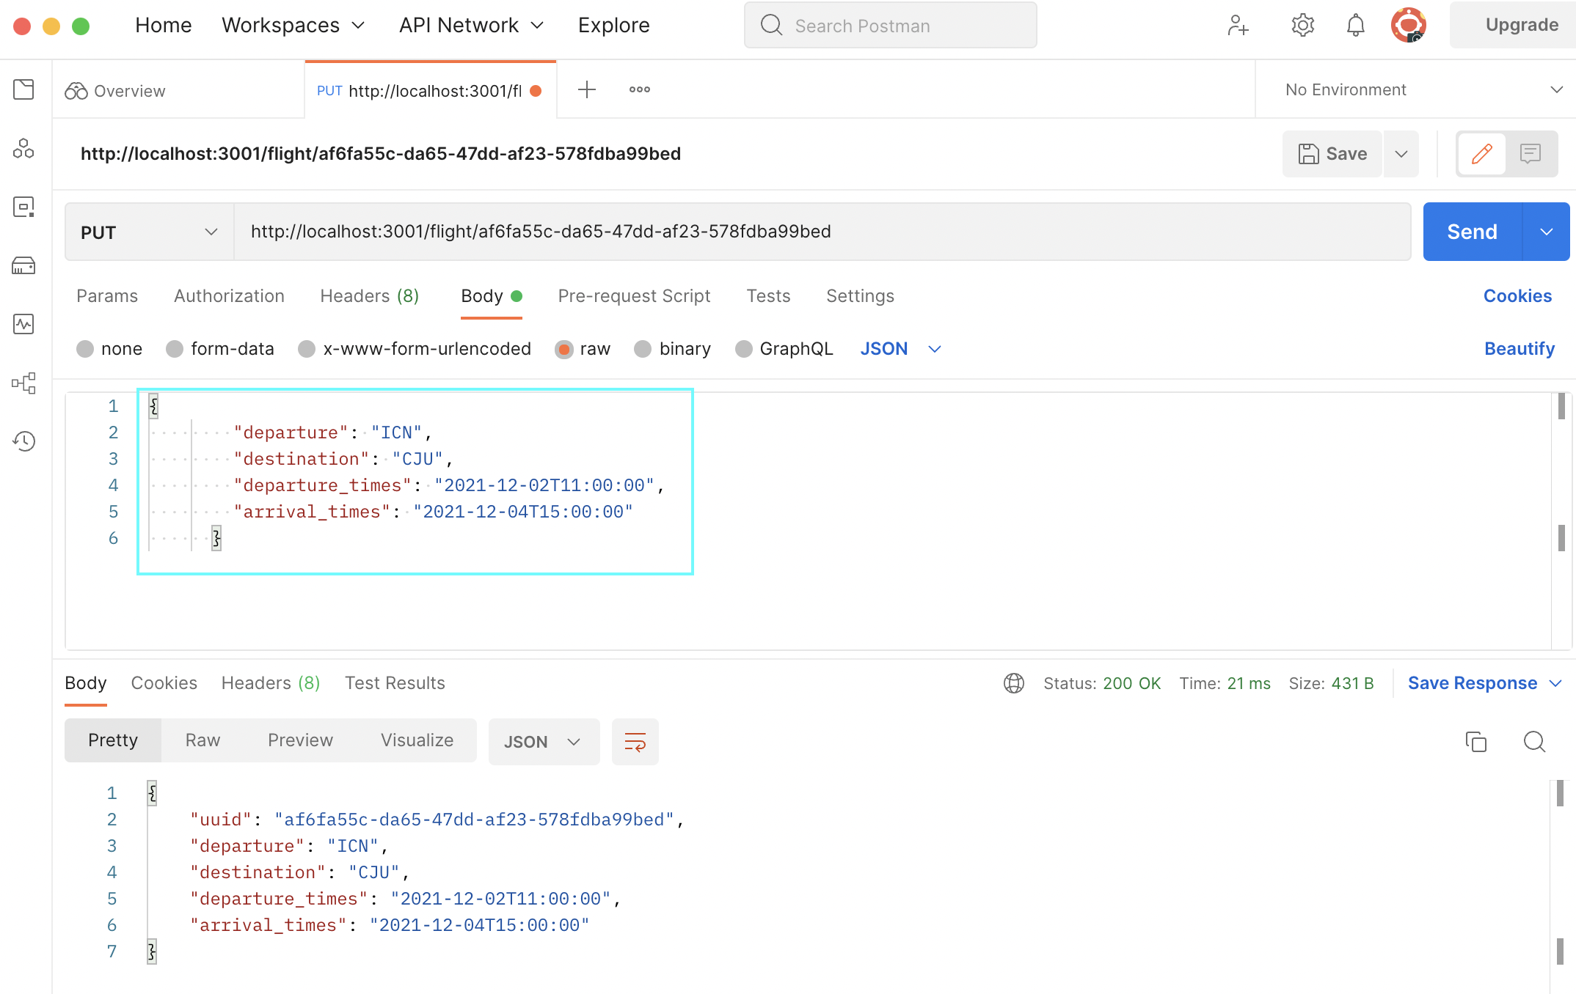Choose the none body option
This screenshot has height=994, width=1576.
click(85, 349)
